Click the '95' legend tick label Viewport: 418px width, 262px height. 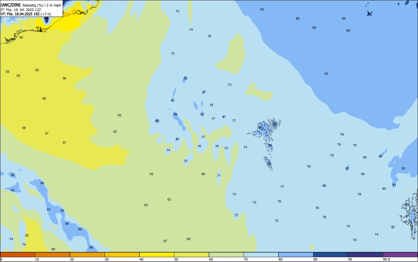coord(350,259)
